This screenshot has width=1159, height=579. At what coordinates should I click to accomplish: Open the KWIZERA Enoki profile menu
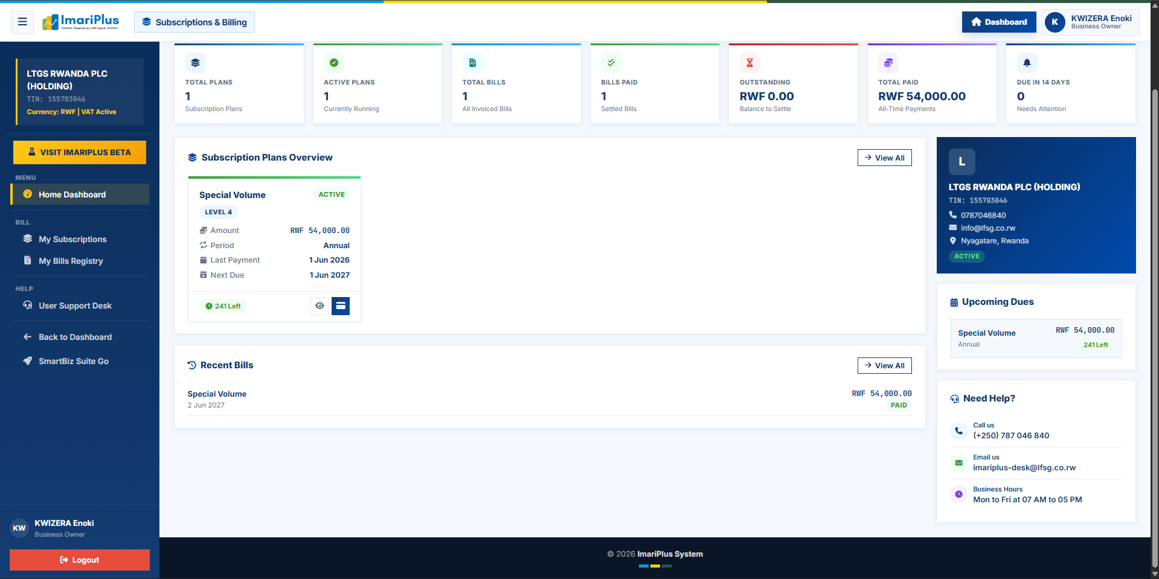1090,22
